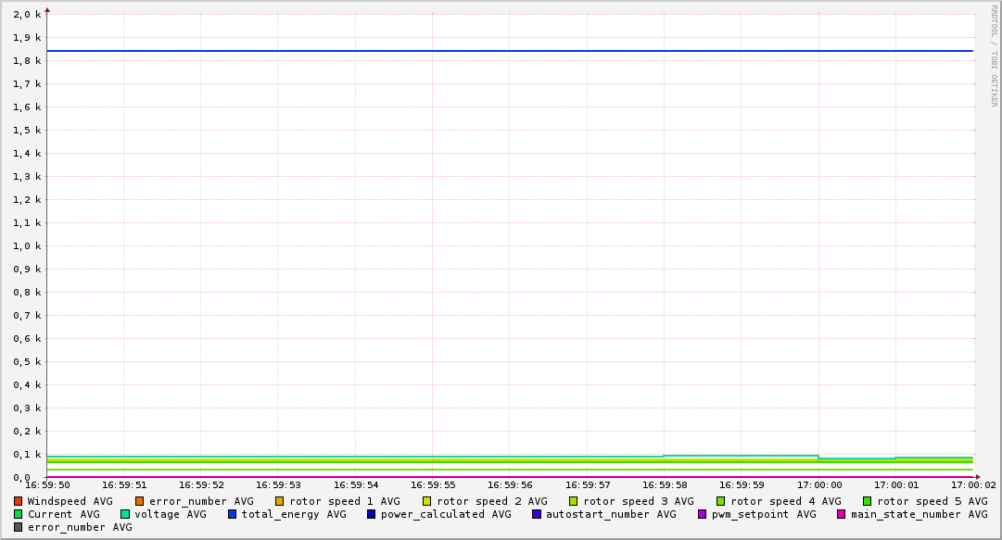Image resolution: width=1002 pixels, height=540 pixels.
Task: Click the 17:00:00 time axis label
Action: (819, 484)
